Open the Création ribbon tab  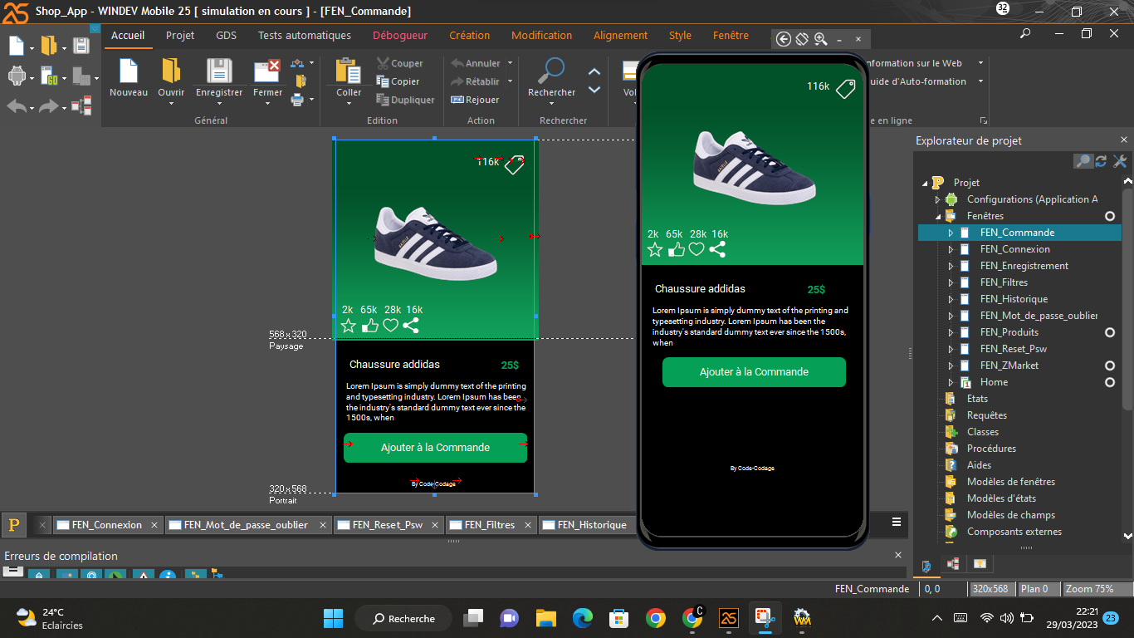(x=470, y=36)
